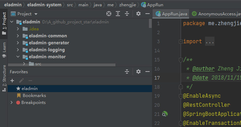The height and width of the screenshot is (127, 241).
Task: Click line number 17 in gutter
Action: pyautogui.click(x=157, y=78)
